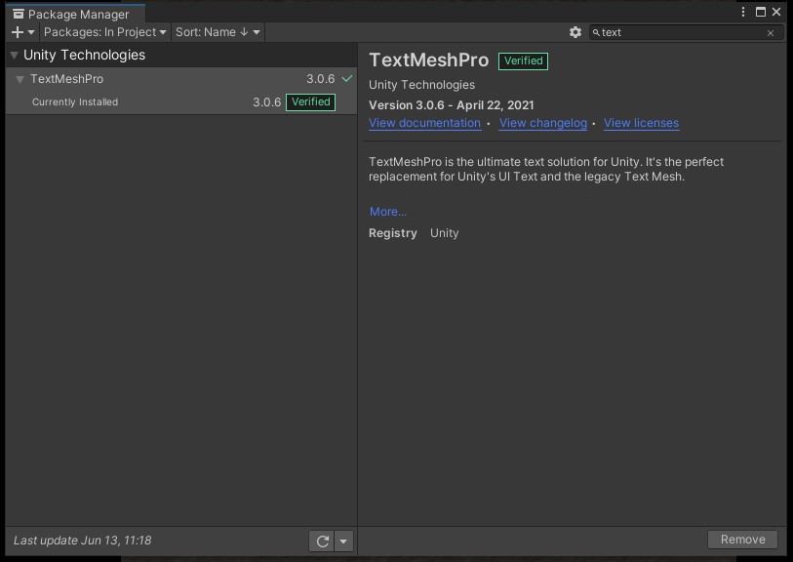Remove the TextMeshPro package

click(x=742, y=540)
